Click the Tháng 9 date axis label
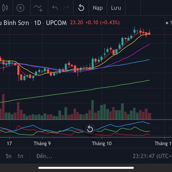 click(42, 144)
